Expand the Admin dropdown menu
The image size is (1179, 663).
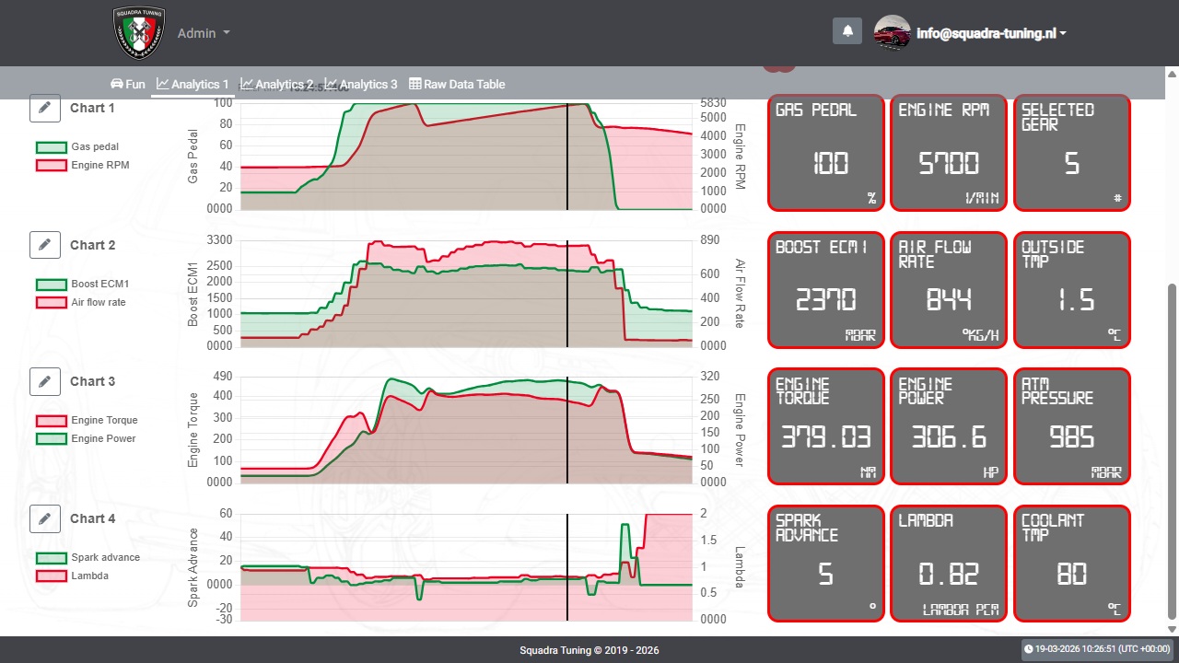(x=204, y=33)
